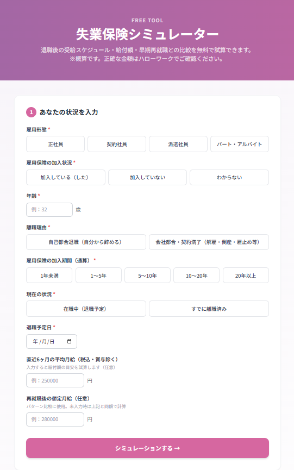Select 在職中（退職予定） current status

86,309
